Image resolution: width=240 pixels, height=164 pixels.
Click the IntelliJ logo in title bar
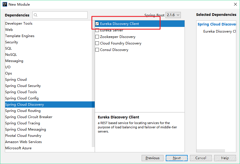tap(5, 4)
